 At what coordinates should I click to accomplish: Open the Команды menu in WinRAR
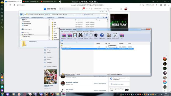click(x=67, y=32)
